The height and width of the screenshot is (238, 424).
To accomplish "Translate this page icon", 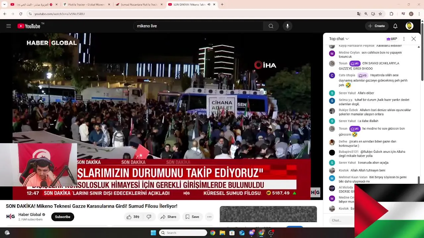I will (359, 14).
